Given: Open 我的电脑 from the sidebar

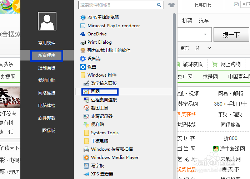Looking at the screenshot, I should click(x=47, y=81).
